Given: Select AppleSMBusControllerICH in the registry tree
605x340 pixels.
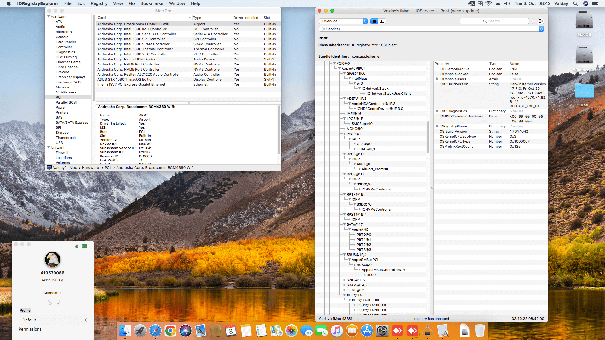Looking at the screenshot, I should (383, 270).
